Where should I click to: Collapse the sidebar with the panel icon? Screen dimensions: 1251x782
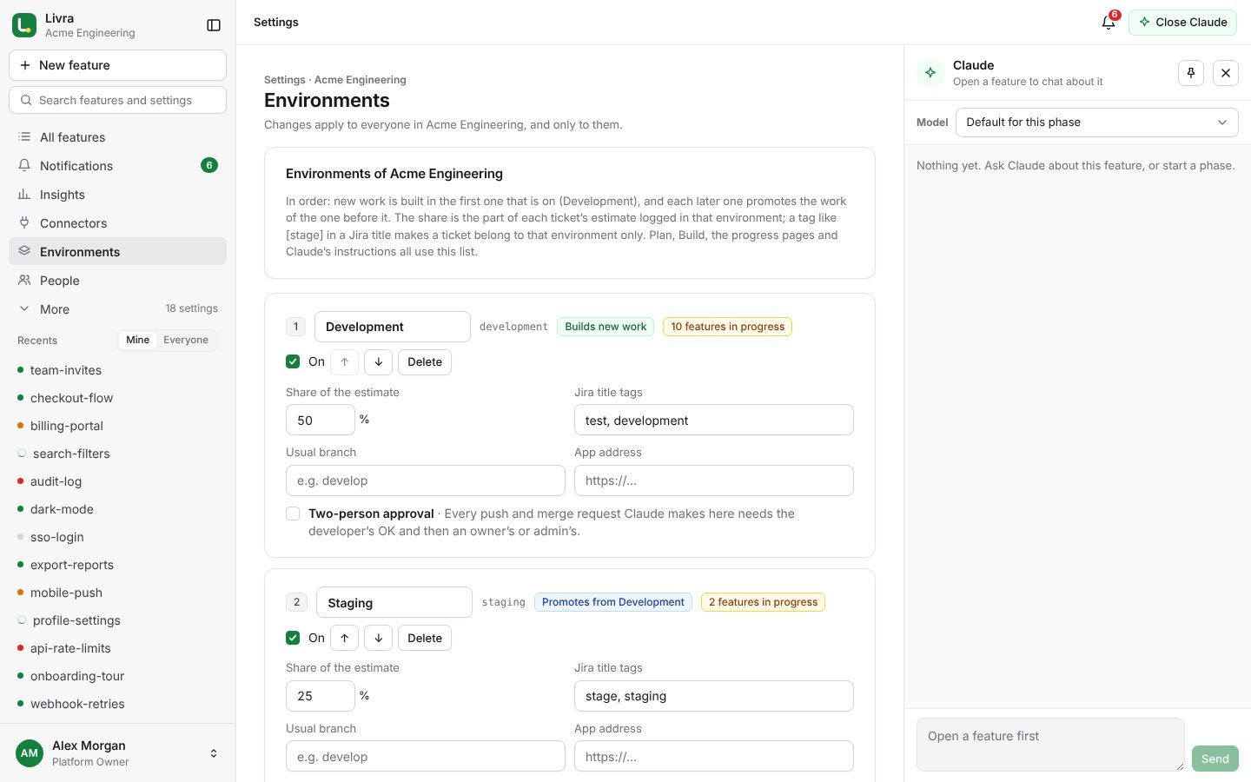click(x=214, y=25)
